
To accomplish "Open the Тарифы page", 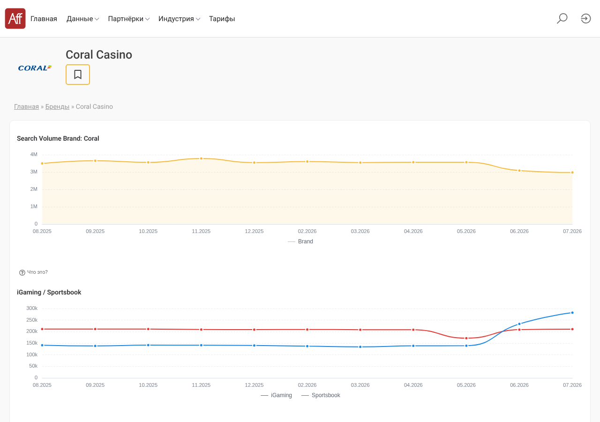I will click(x=222, y=19).
